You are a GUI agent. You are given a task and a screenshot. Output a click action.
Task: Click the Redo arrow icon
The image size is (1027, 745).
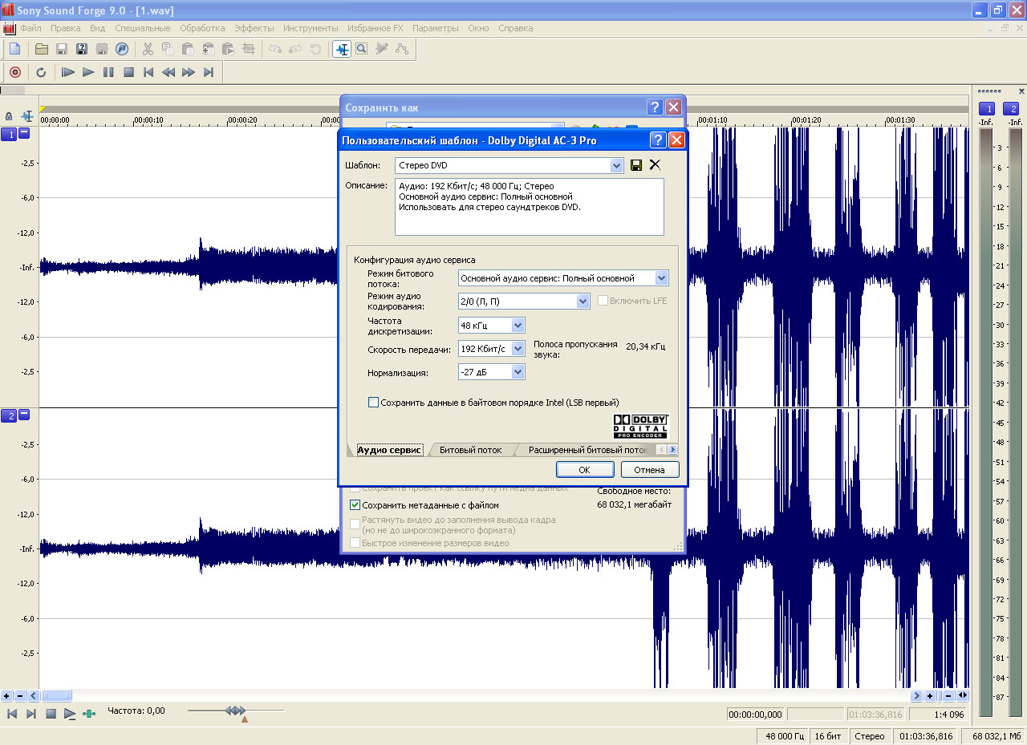click(295, 49)
